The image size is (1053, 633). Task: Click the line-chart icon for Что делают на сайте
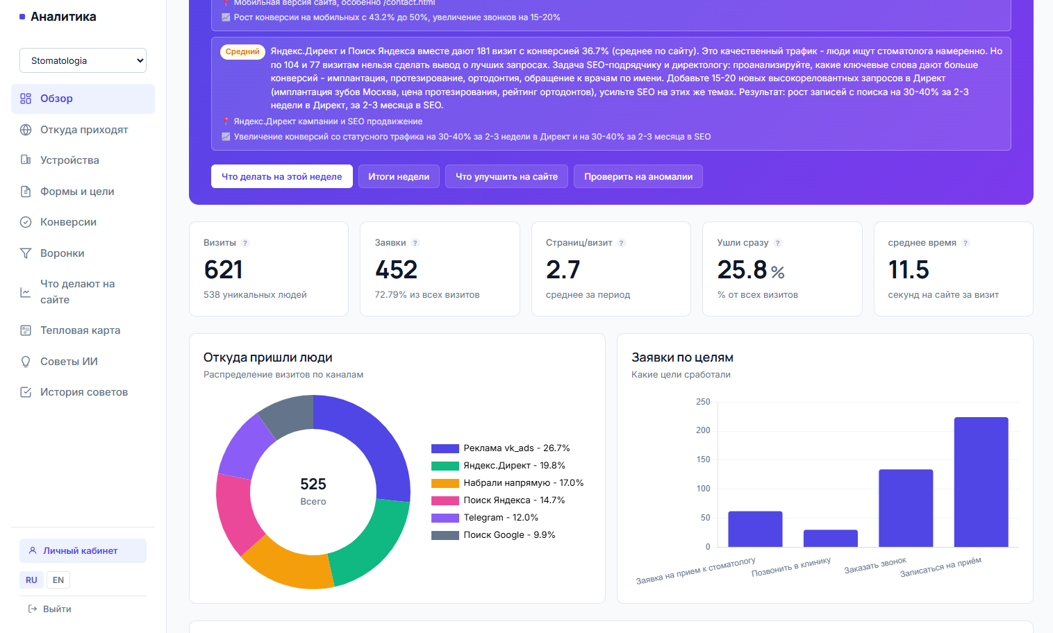pos(26,292)
